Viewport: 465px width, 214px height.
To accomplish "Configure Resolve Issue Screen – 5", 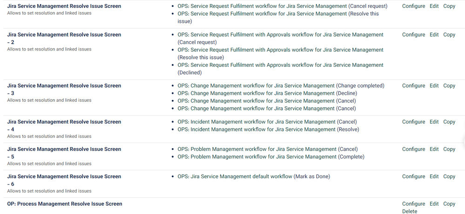I will pos(413,149).
